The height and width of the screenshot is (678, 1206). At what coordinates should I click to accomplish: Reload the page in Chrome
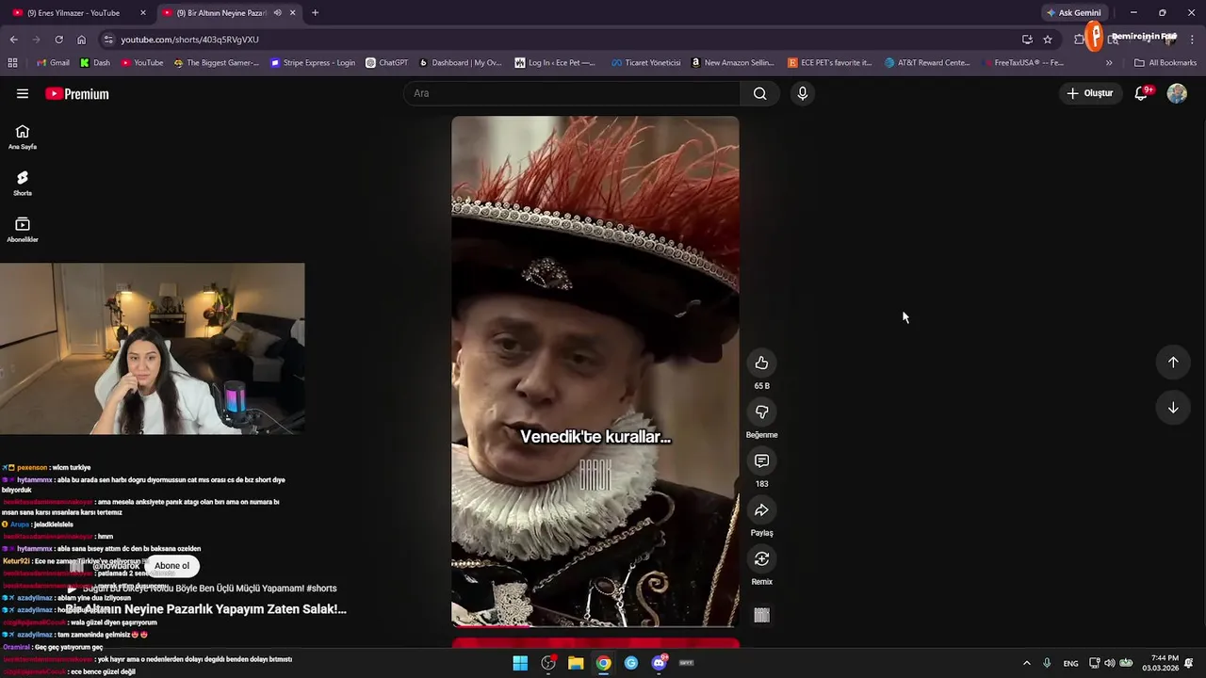tap(58, 40)
